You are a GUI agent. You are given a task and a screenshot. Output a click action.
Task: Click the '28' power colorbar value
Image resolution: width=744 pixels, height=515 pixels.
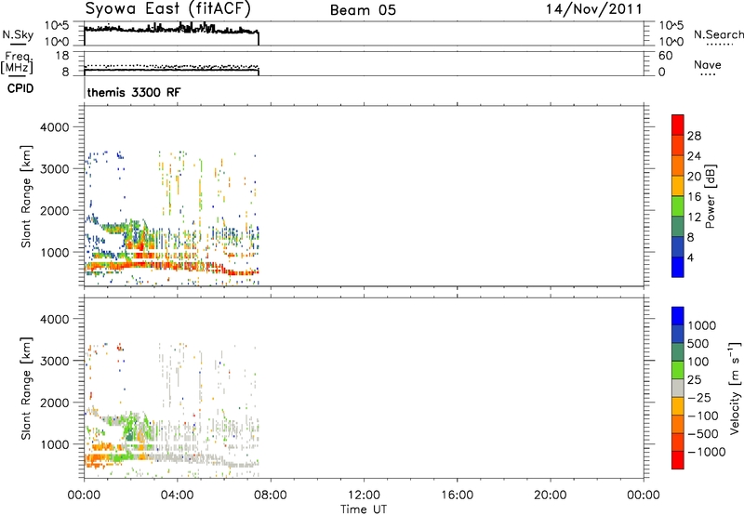(x=694, y=136)
